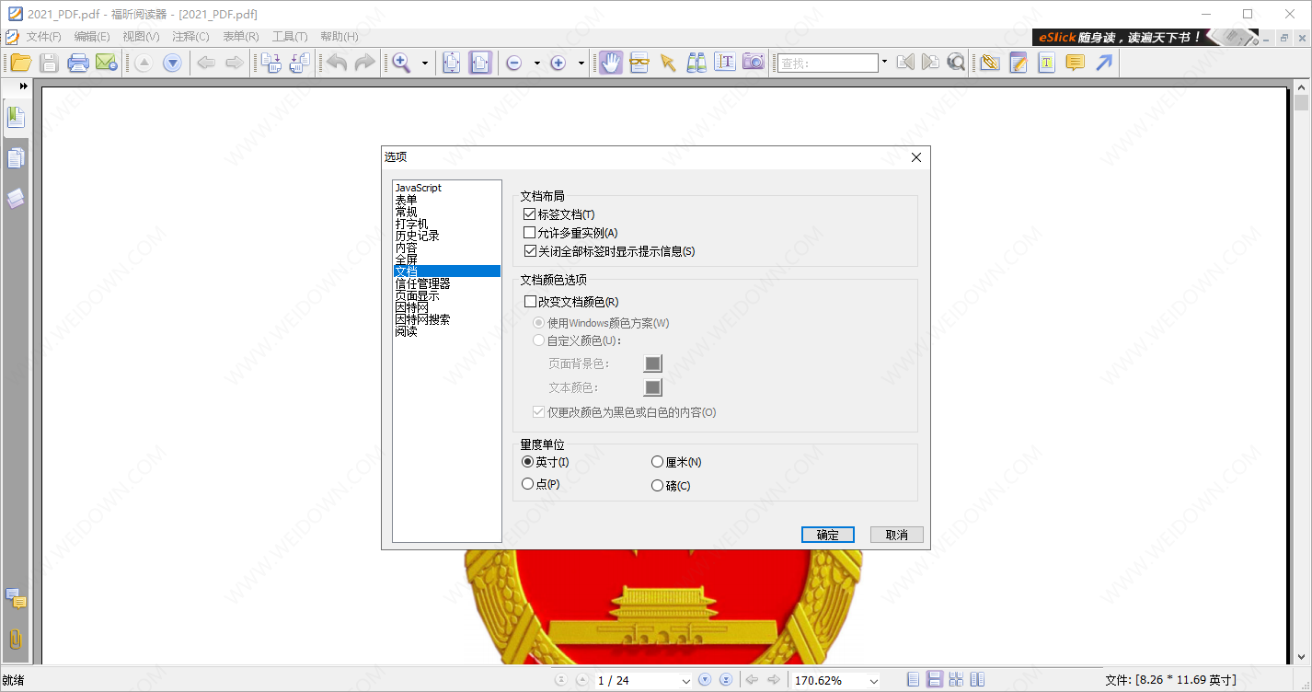
Task: Click the Fit Width icon
Action: tap(481, 63)
